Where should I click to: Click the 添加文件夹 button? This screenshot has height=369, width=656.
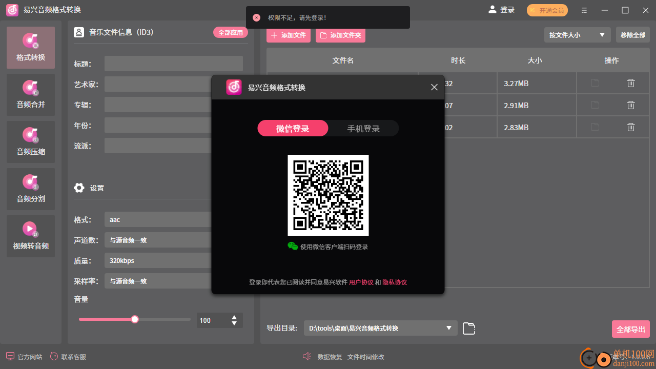(340, 35)
